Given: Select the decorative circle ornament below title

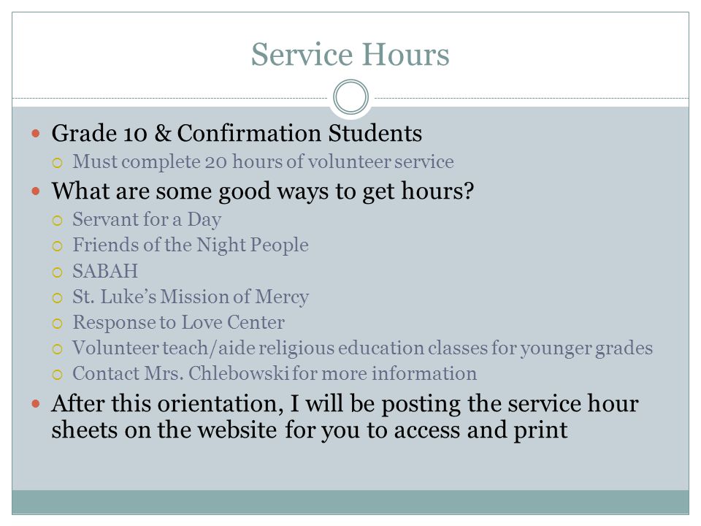Looking at the screenshot, I should pos(351,97).
